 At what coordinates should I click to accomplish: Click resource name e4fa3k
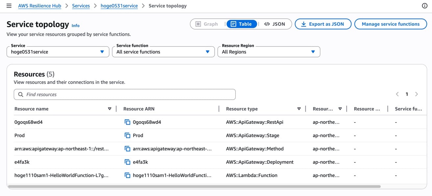click(x=22, y=162)
